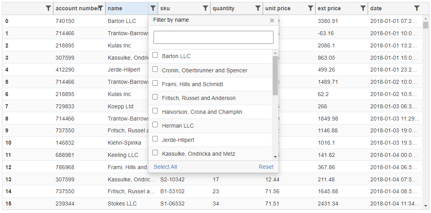This screenshot has height=213, width=431.
Task: Select Frami, Hills and Schmidt checkbox
Action: 155,83
